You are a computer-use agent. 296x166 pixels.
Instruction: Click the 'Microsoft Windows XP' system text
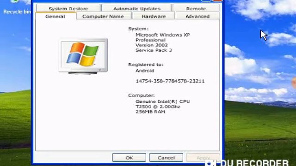coord(163,35)
